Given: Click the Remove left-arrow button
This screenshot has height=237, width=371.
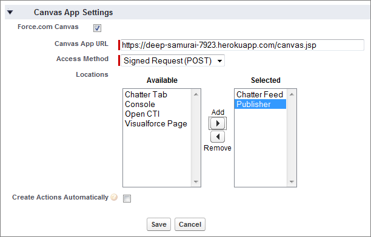Looking at the screenshot, I should [218, 137].
